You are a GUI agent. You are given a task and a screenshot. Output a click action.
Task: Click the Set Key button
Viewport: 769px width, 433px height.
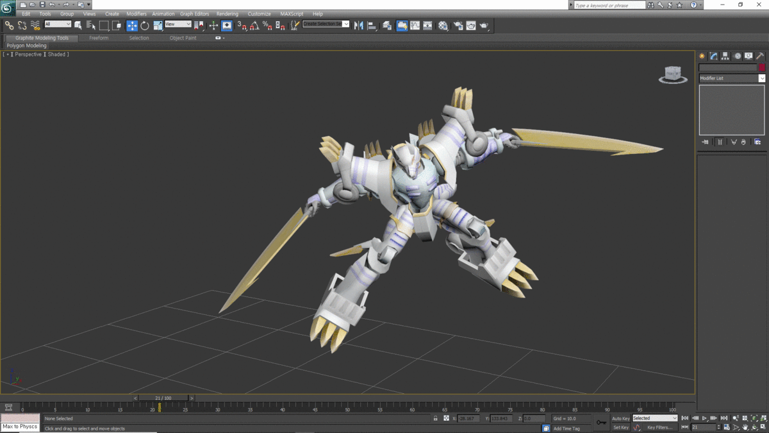620,427
